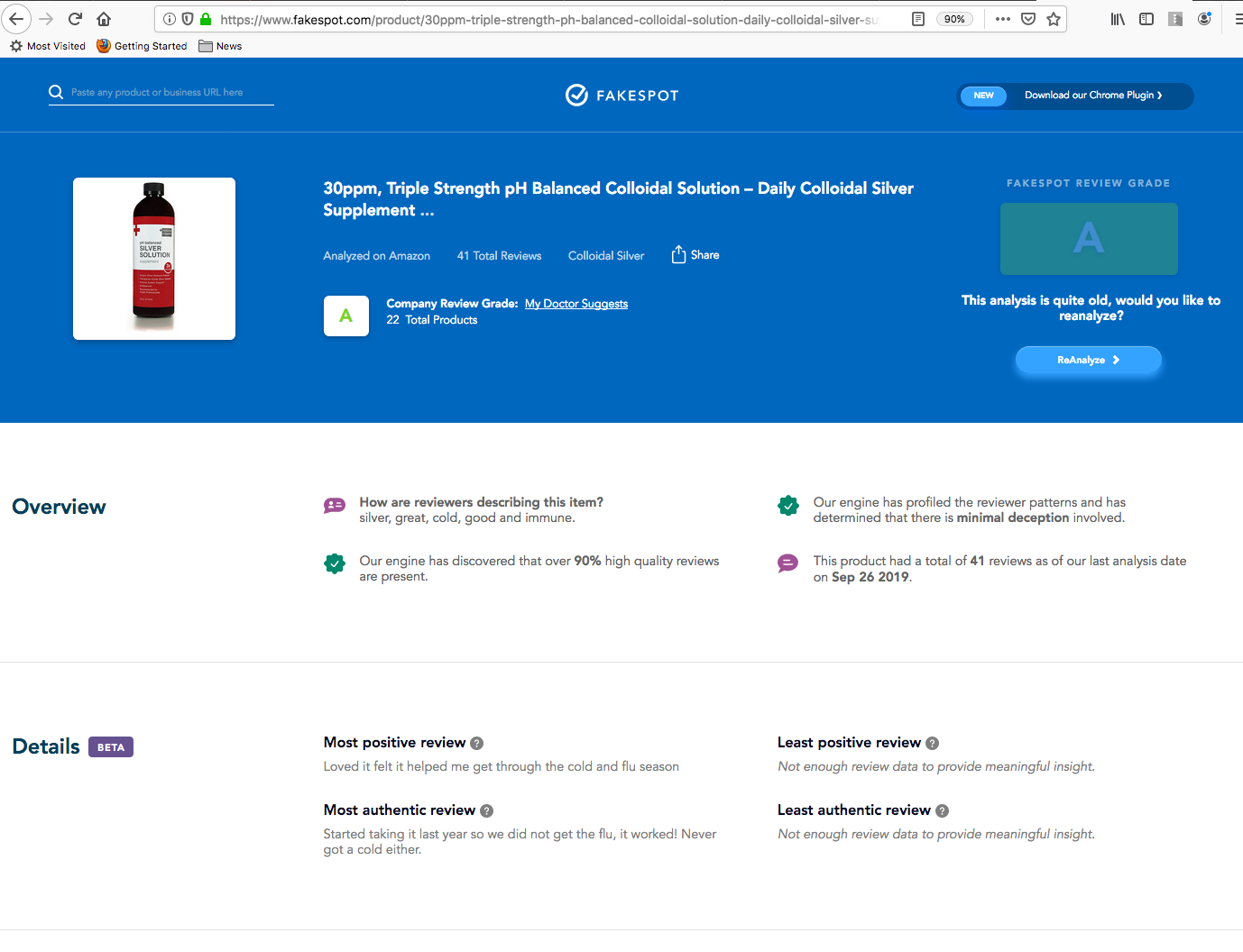This screenshot has width=1243, height=952.
Task: Toggle reader view icon
Action: pyautogui.click(x=918, y=19)
